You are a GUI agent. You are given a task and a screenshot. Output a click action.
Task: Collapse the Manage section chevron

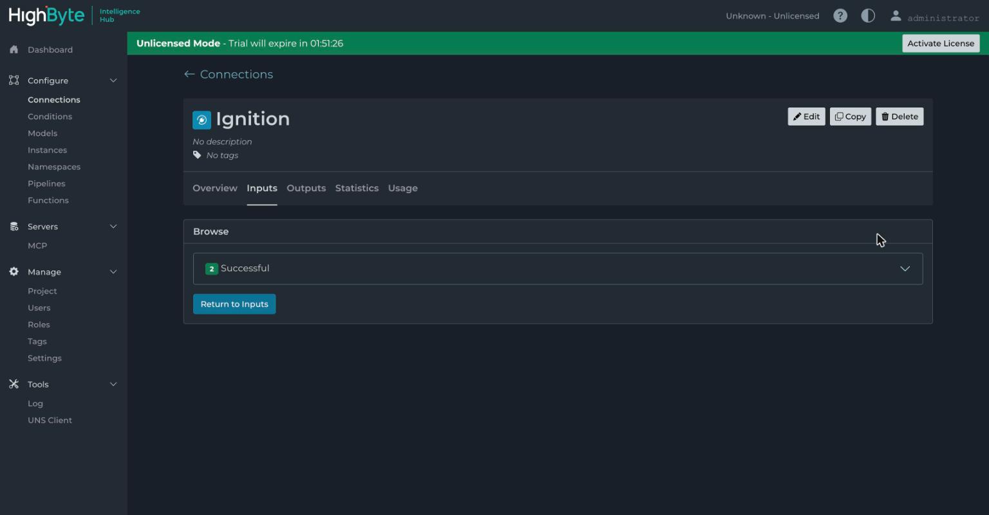(x=113, y=272)
